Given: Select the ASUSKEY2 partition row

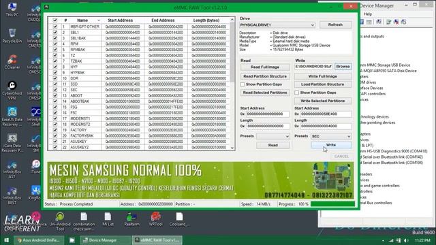Looking at the screenshot, I should [139, 148].
